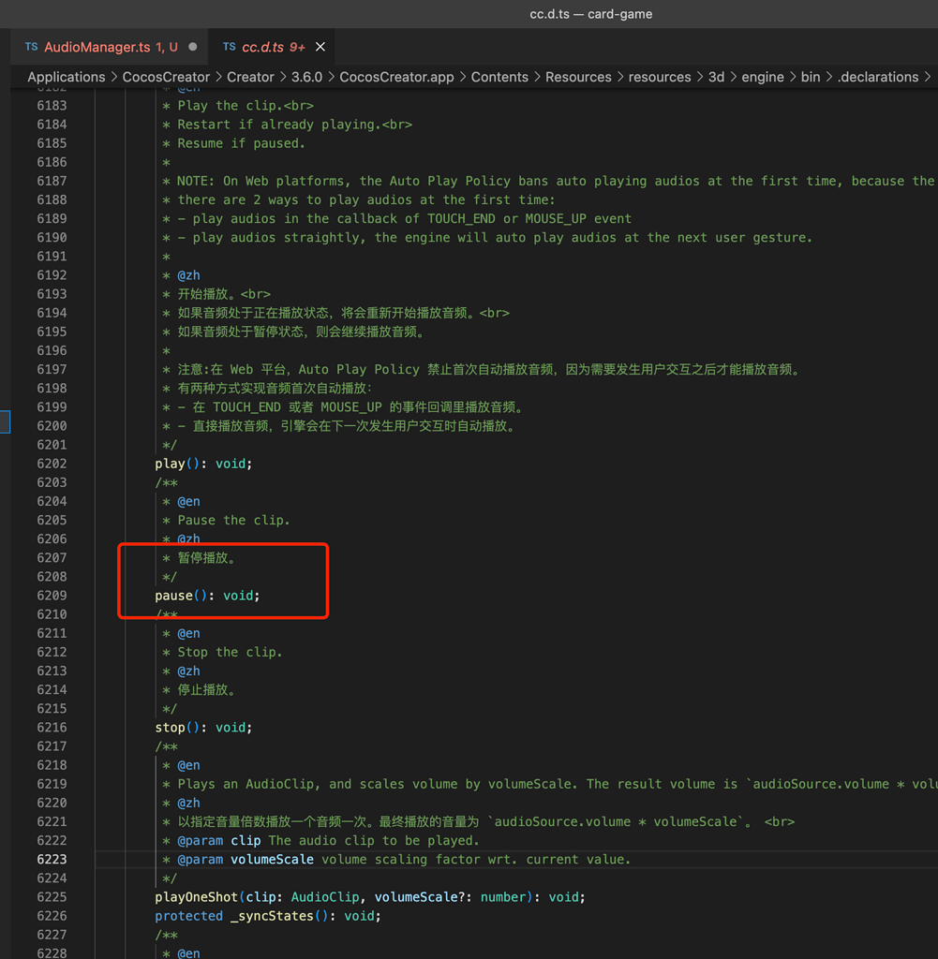The image size is (938, 959).
Task: Click line number 6223
Action: click(52, 860)
